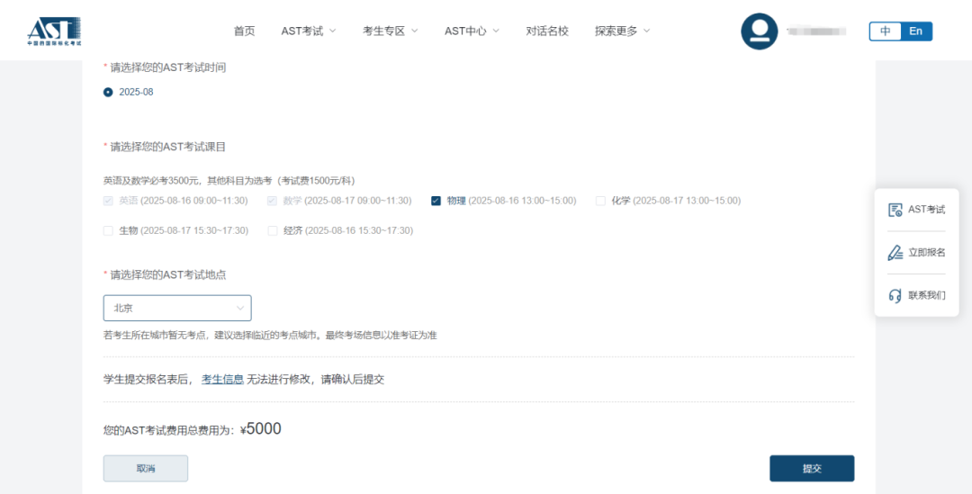Click the blurred username text
The image size is (972, 494).
point(816,31)
